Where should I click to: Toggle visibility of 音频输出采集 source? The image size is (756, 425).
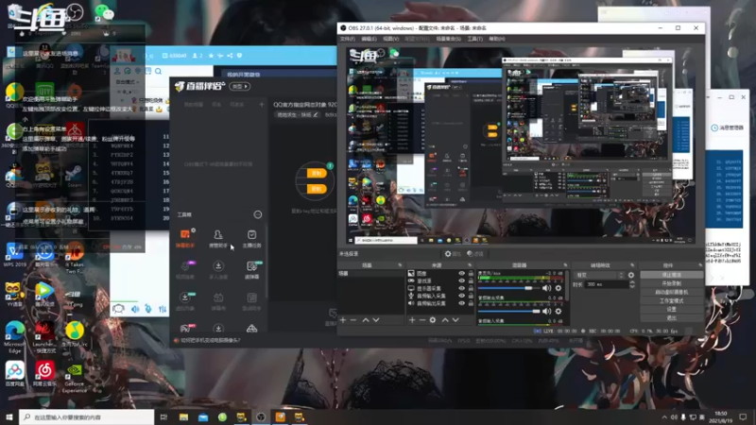tap(461, 303)
